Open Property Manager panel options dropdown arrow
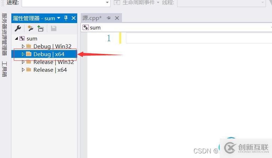 tap(59, 18)
